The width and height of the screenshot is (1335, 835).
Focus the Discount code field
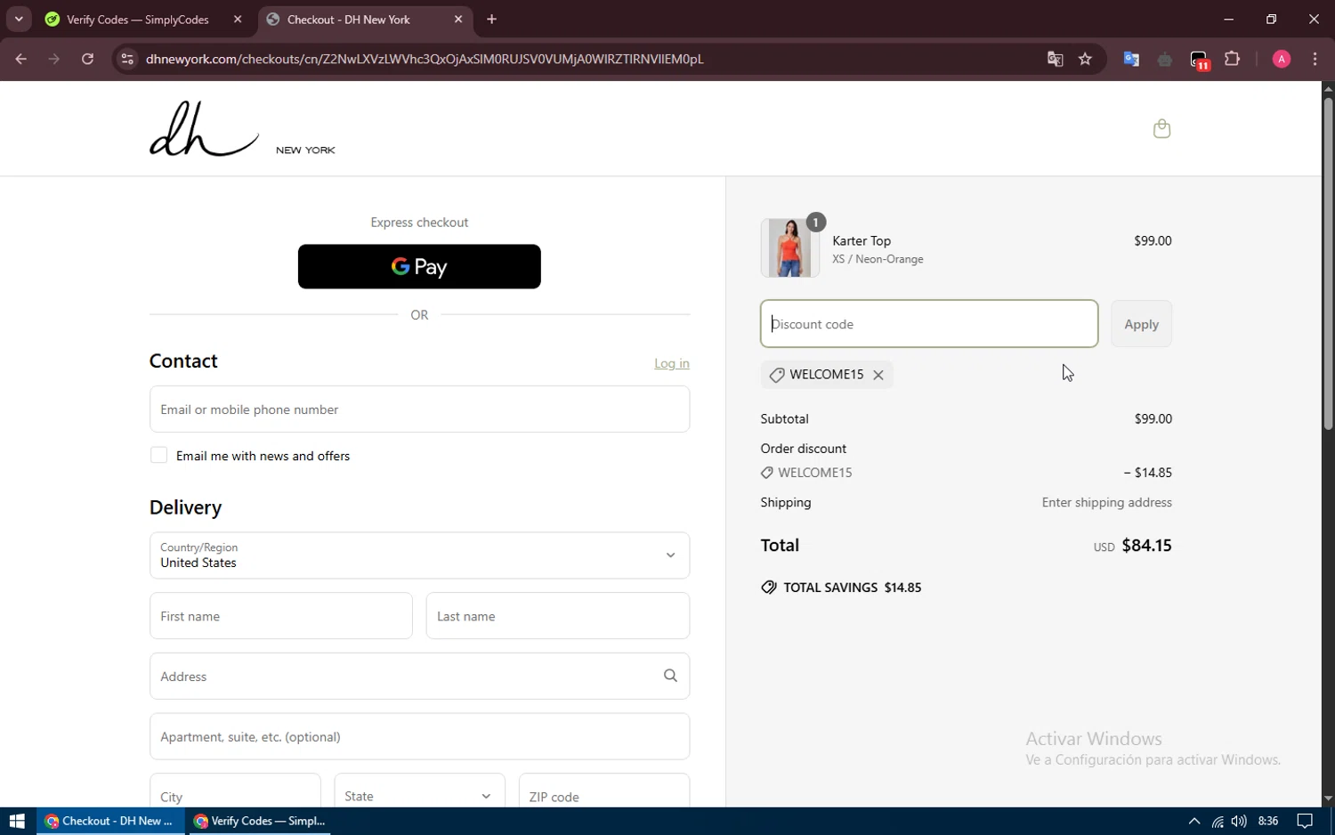[929, 324]
